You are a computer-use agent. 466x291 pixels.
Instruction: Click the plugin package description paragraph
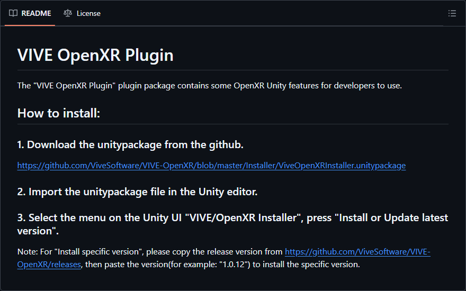tap(210, 86)
